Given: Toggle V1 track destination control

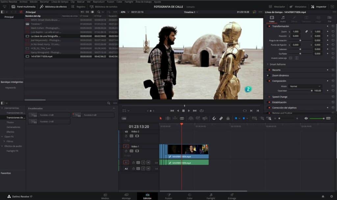Looking at the screenshot, I should [x=126, y=146].
